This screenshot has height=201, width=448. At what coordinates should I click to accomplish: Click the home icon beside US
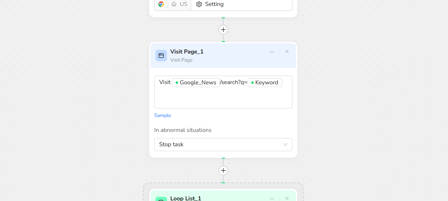[x=174, y=4]
